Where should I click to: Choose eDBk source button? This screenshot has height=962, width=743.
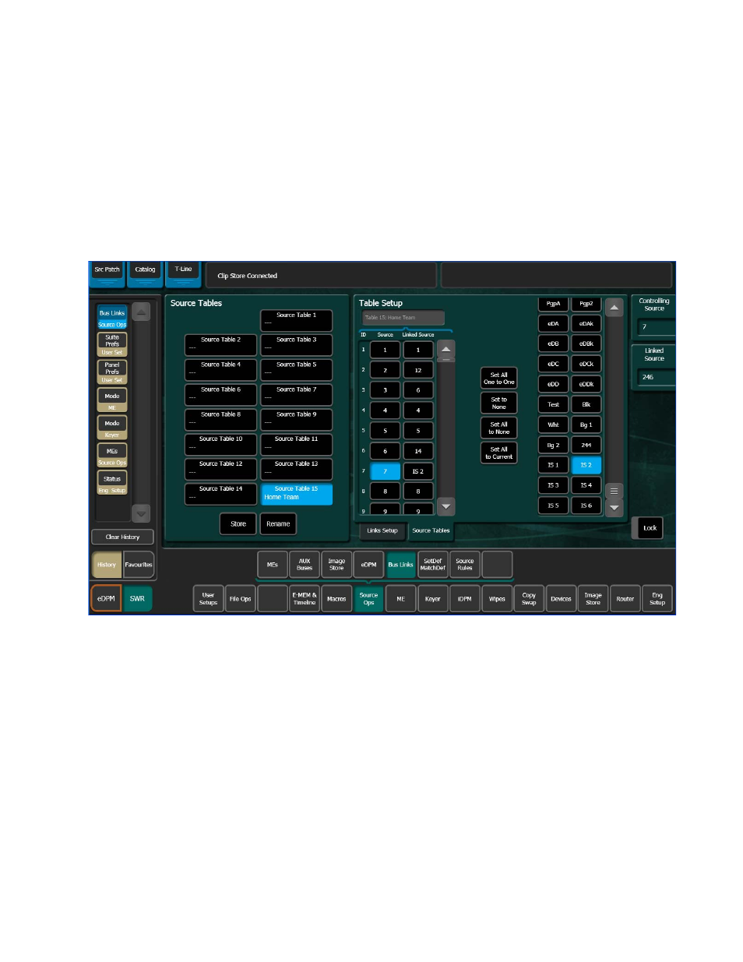(x=586, y=344)
